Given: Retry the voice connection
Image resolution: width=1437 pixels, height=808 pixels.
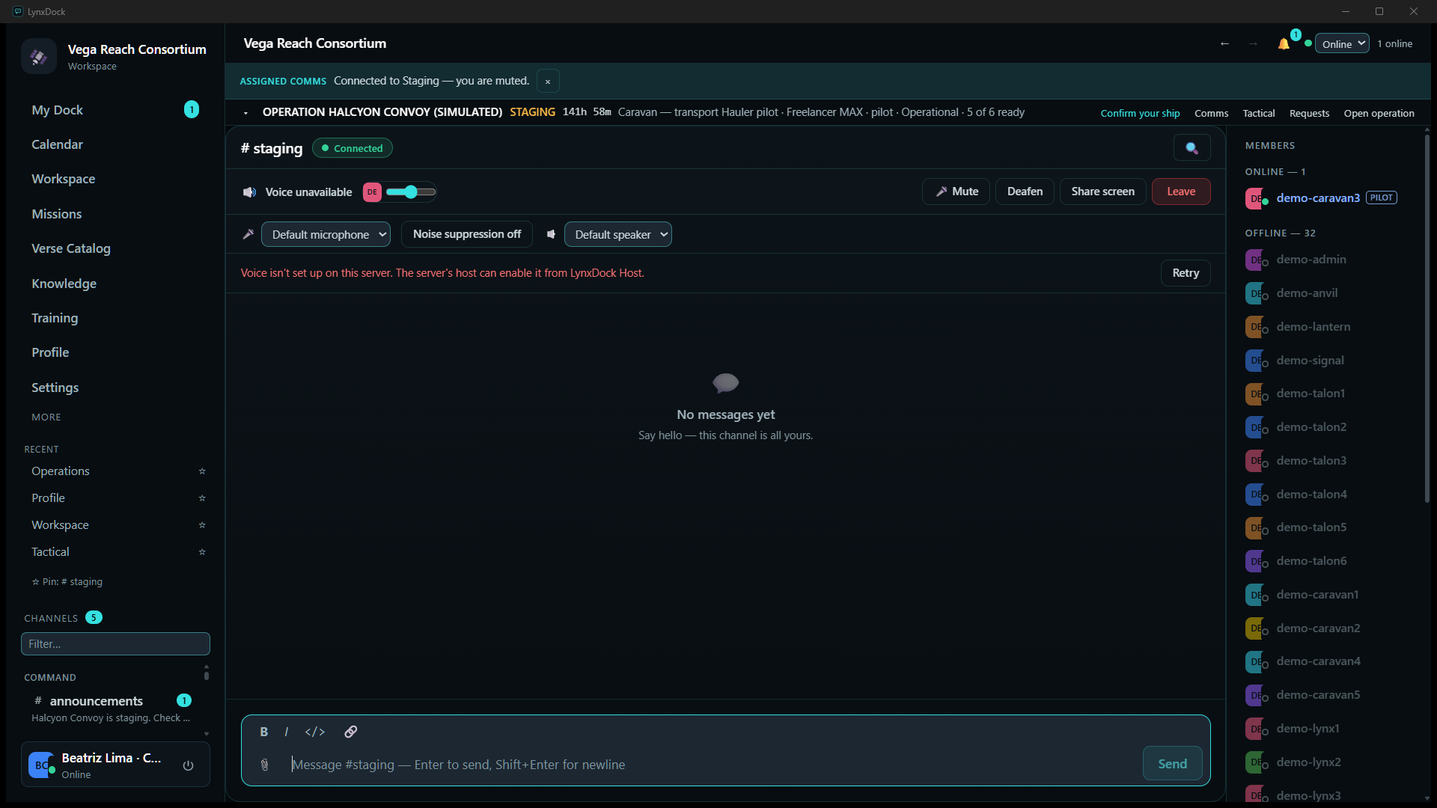Looking at the screenshot, I should tap(1186, 273).
